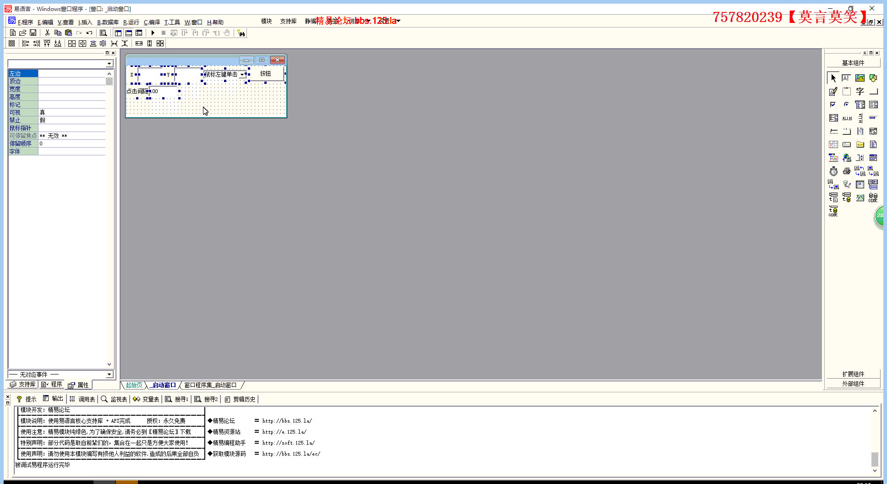
Task: Click the Undo arrow icon
Action: point(89,33)
